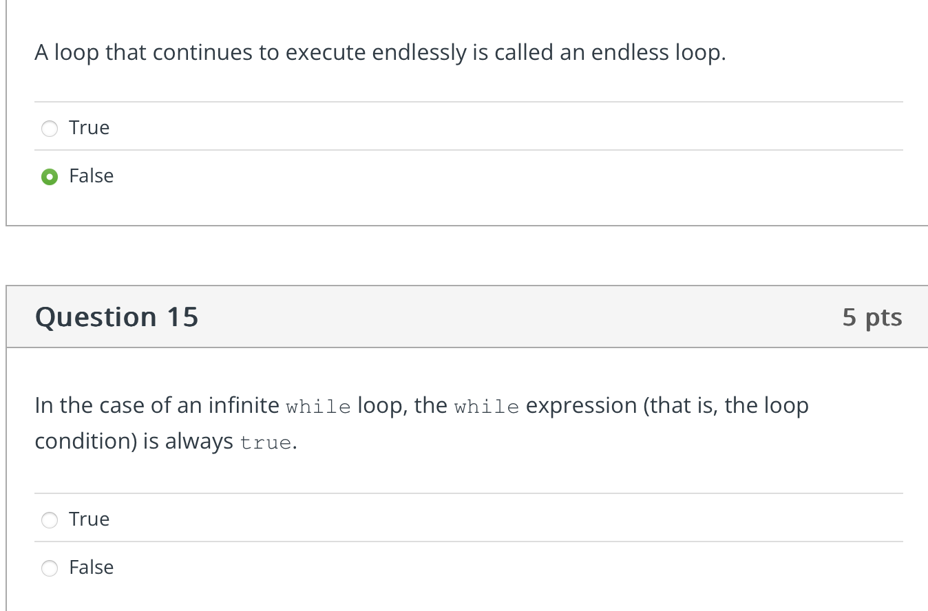Mark the infinite while loop statement as False
The width and height of the screenshot is (928, 611).
tap(49, 568)
